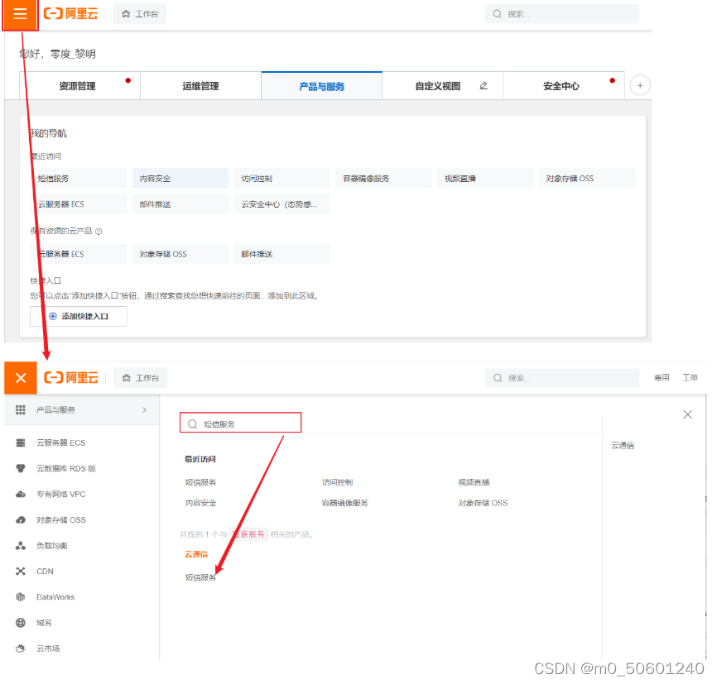717x684 pixels.
Task: Open 邮件推送 tile in recent visits
Action: [180, 203]
